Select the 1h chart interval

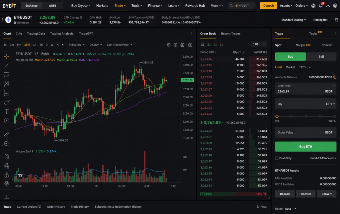pos(35,45)
